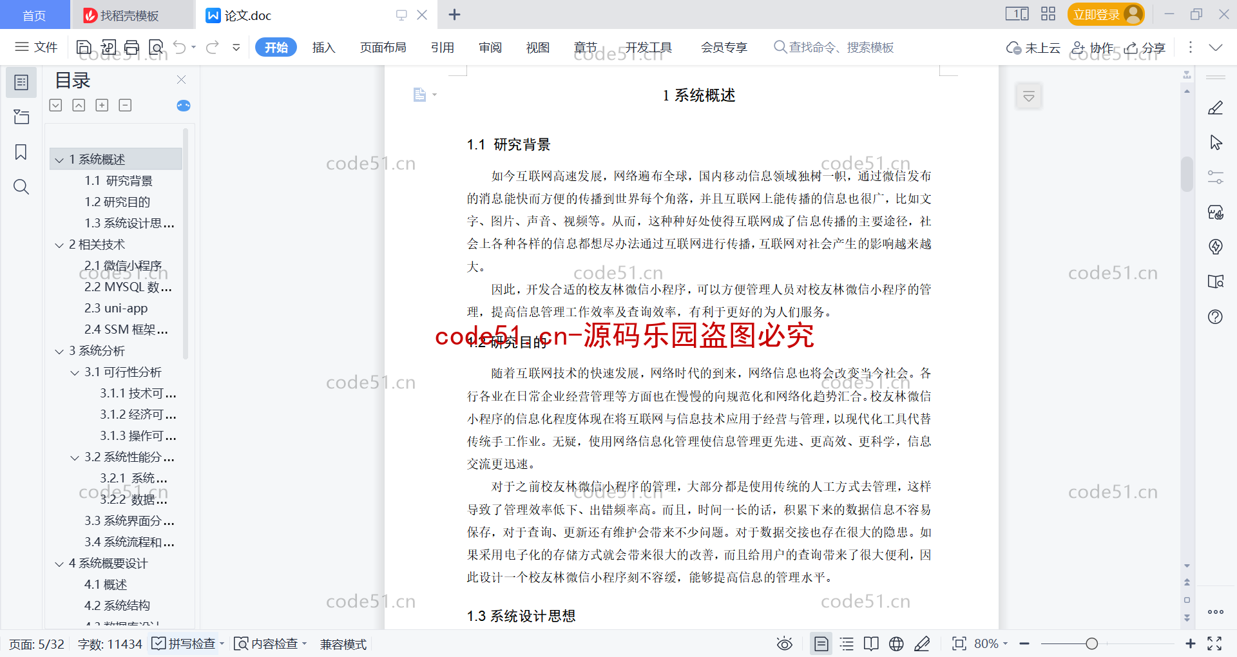Select the cursor selection tool in right sidebar
The height and width of the screenshot is (657, 1237).
pyautogui.click(x=1216, y=142)
